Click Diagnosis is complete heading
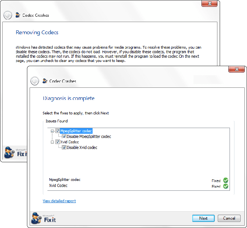 pyautogui.click(x=69, y=98)
